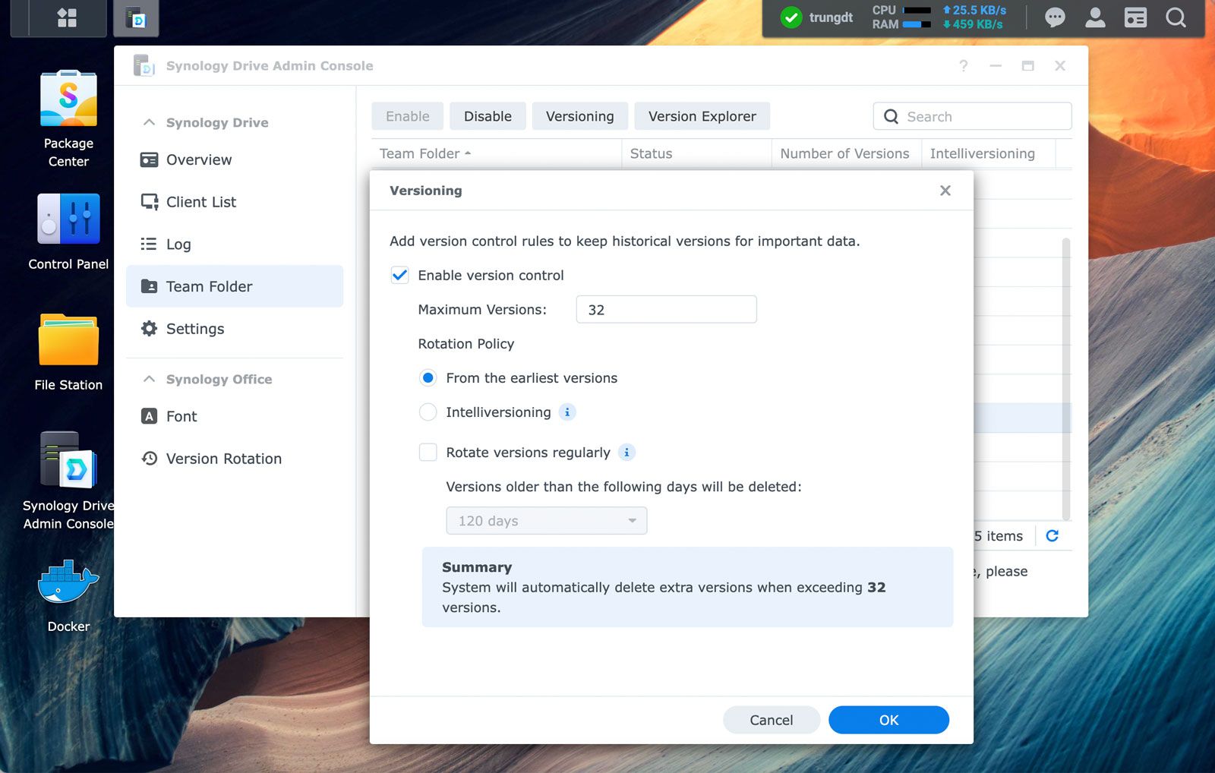The height and width of the screenshot is (773, 1215).
Task: Refresh the team folder list
Action: [1052, 536]
